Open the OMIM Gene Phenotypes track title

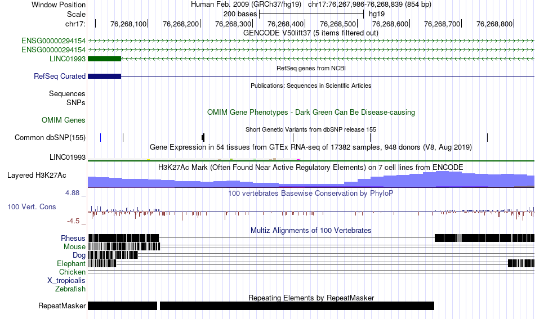[x=311, y=112]
